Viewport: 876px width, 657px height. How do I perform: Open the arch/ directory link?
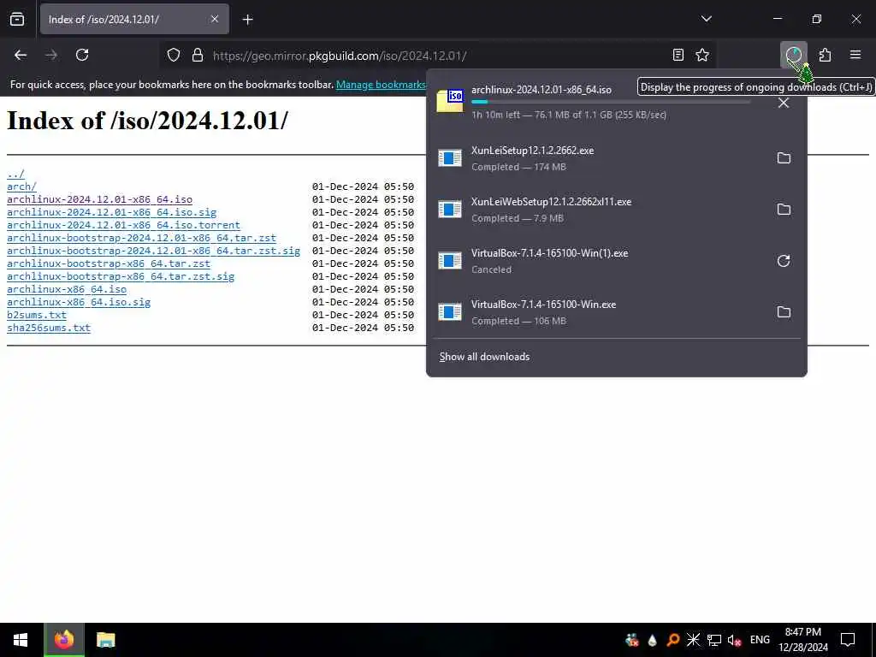tap(21, 186)
